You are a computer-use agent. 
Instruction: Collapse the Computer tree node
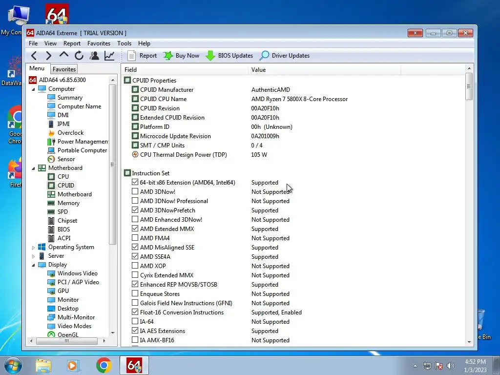[x=34, y=89]
